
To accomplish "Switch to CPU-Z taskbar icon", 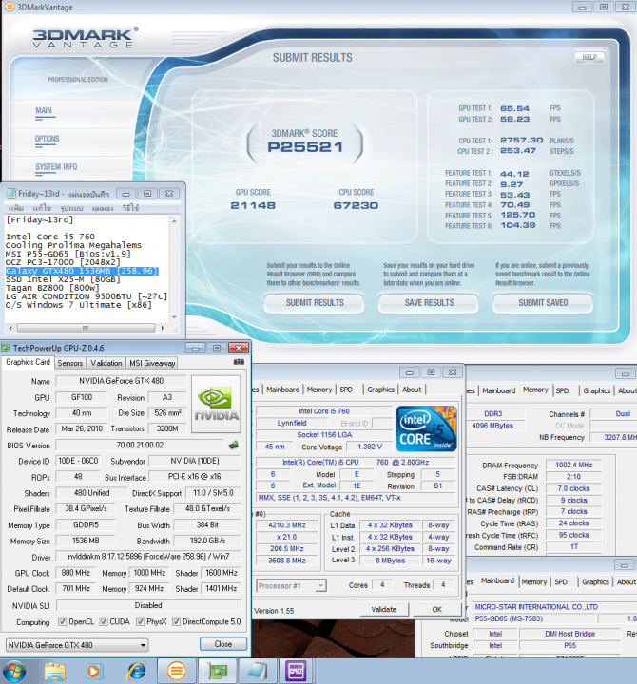I will [x=296, y=671].
